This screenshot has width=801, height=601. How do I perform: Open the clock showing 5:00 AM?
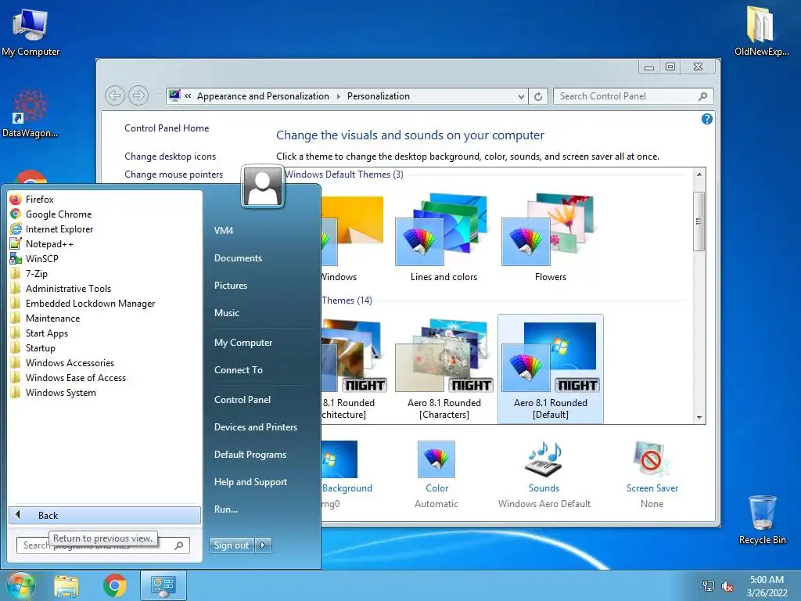767,586
